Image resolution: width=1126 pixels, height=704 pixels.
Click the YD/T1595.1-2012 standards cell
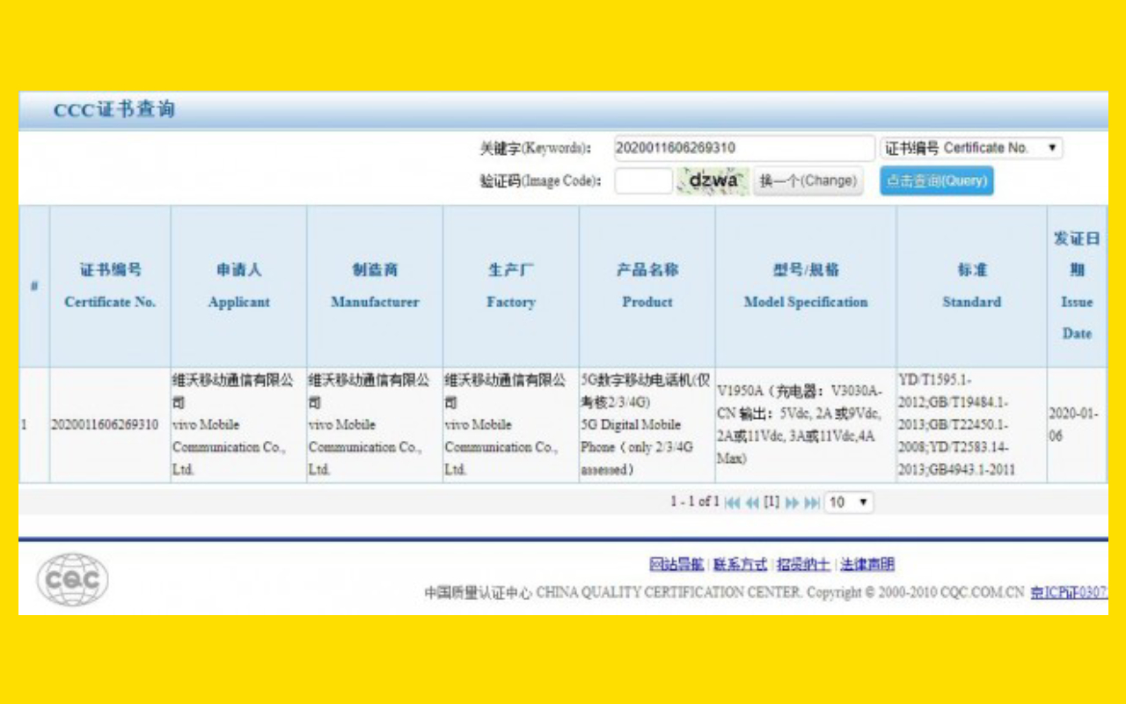(972, 425)
